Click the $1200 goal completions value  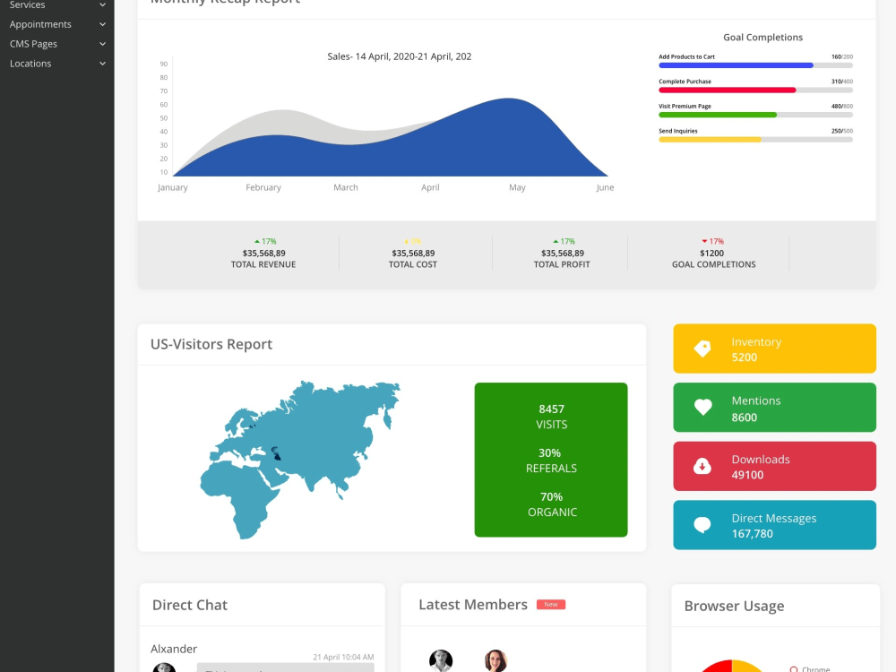712,254
